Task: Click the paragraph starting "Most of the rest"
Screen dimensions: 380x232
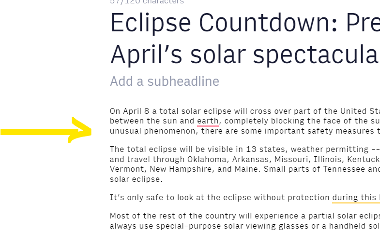Action: tap(245, 221)
